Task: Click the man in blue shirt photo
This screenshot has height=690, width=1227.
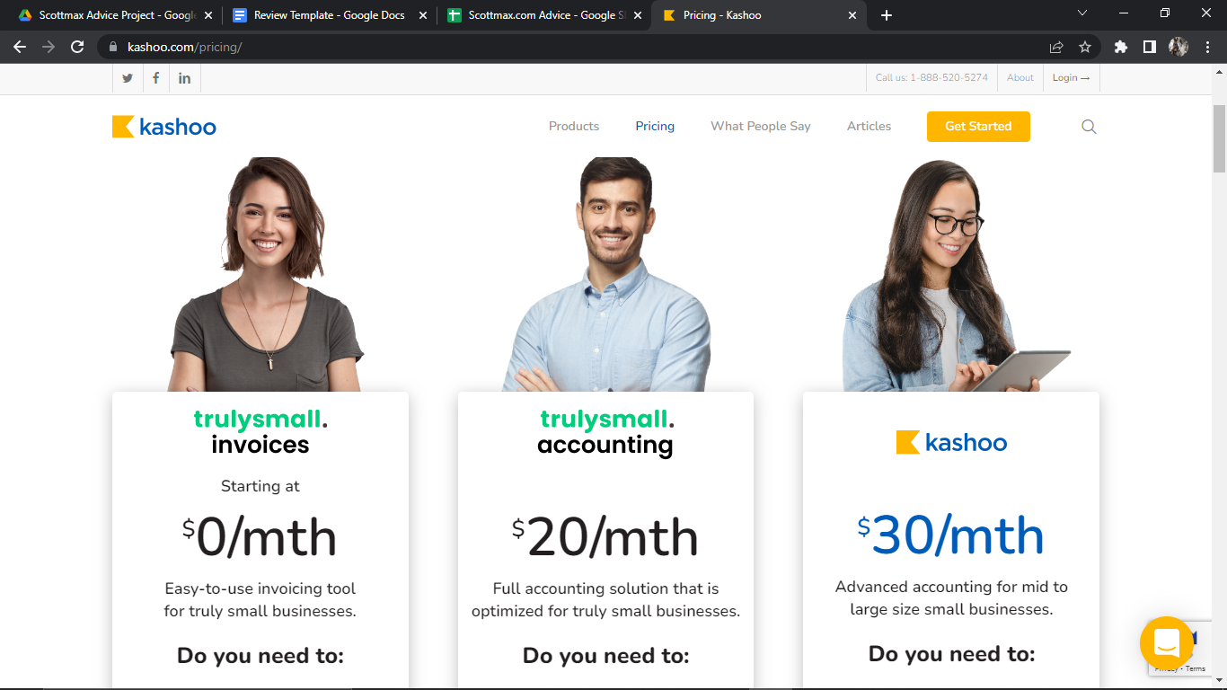Action: (607, 274)
